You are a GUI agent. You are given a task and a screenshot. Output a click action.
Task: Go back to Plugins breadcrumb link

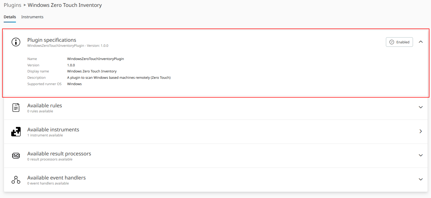click(12, 5)
